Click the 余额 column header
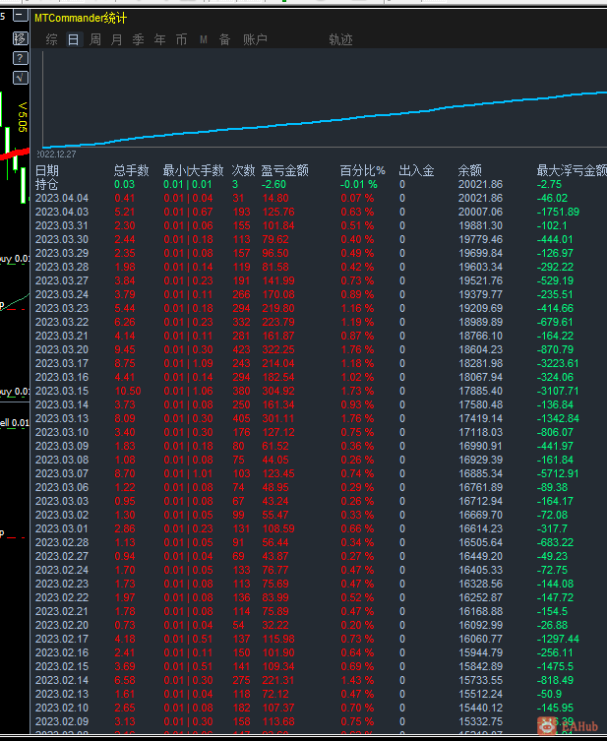Viewport: 607px width, 741px height. (x=469, y=170)
